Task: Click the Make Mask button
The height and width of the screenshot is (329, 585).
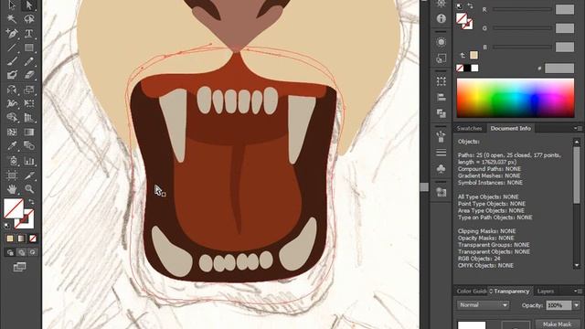Action: coord(557,324)
